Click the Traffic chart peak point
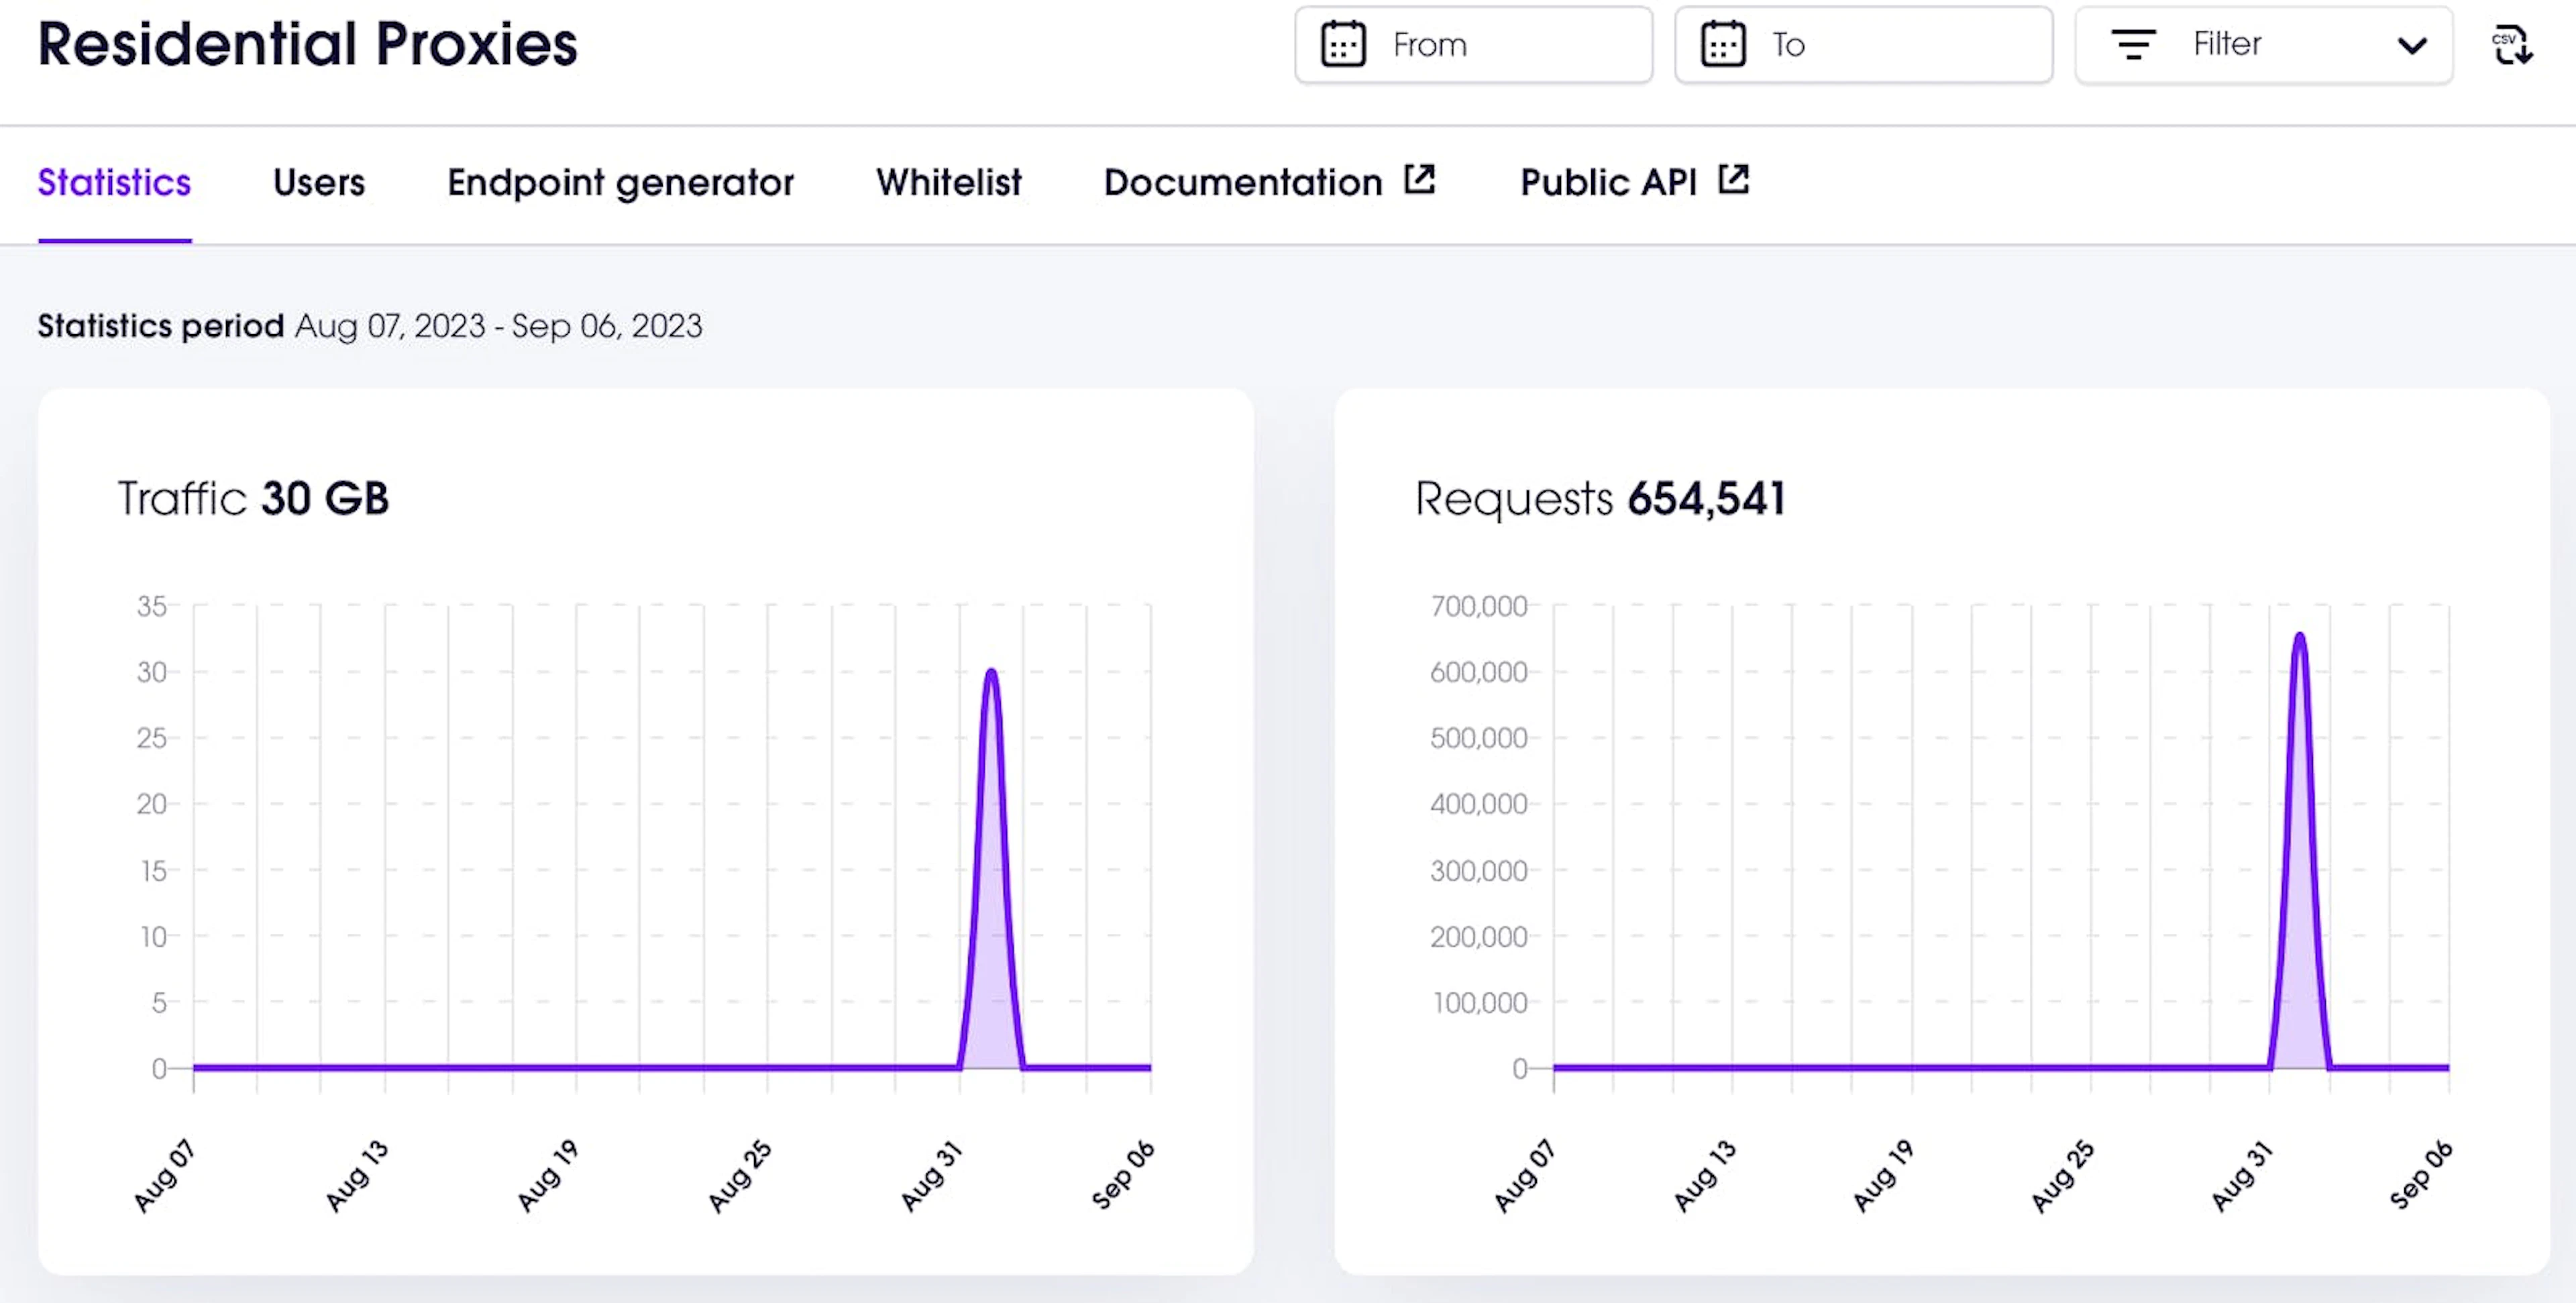The height and width of the screenshot is (1303, 2576). (991, 671)
